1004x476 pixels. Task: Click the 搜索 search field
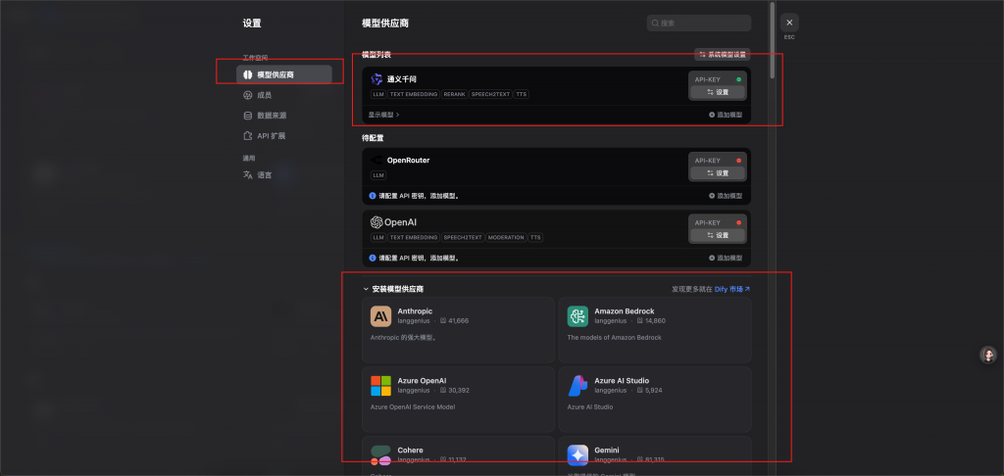(698, 23)
